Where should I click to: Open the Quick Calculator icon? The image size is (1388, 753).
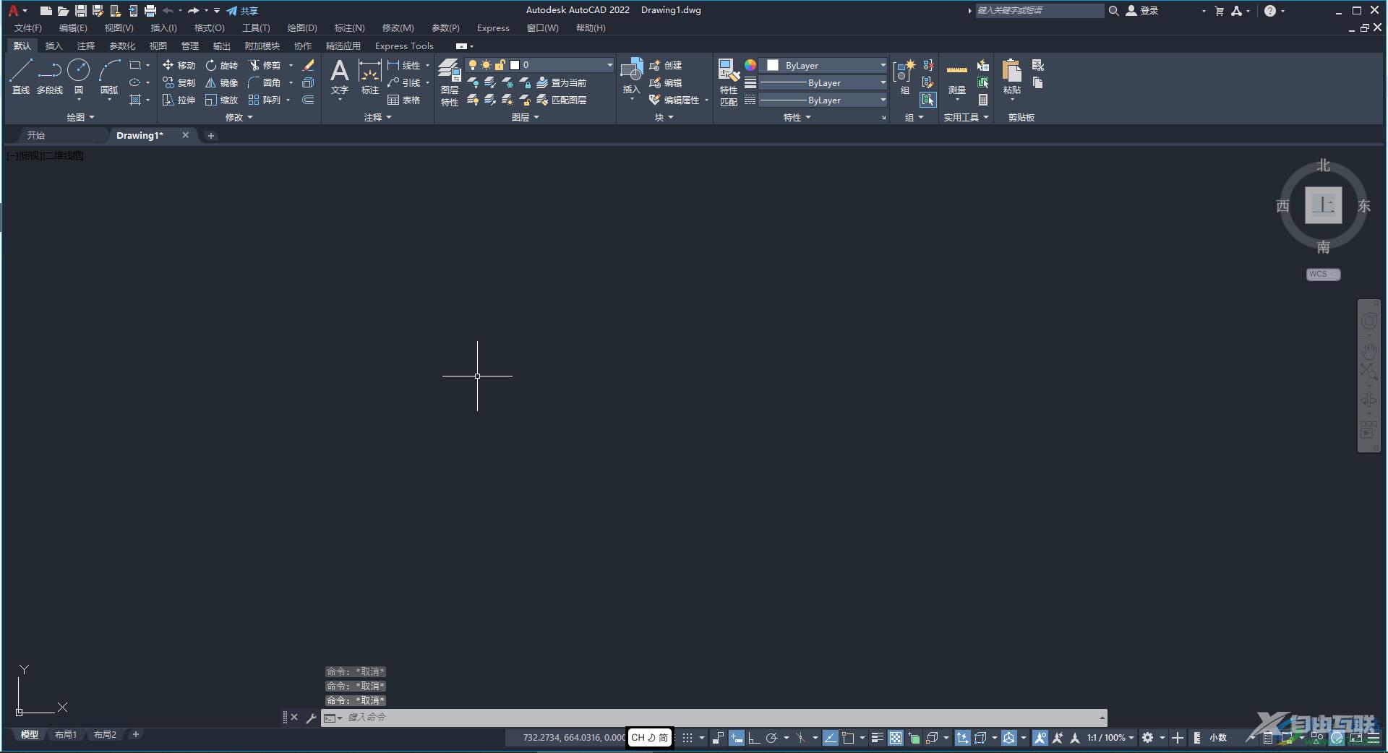pos(983,100)
